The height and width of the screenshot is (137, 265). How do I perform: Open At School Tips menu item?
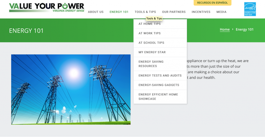151,43
